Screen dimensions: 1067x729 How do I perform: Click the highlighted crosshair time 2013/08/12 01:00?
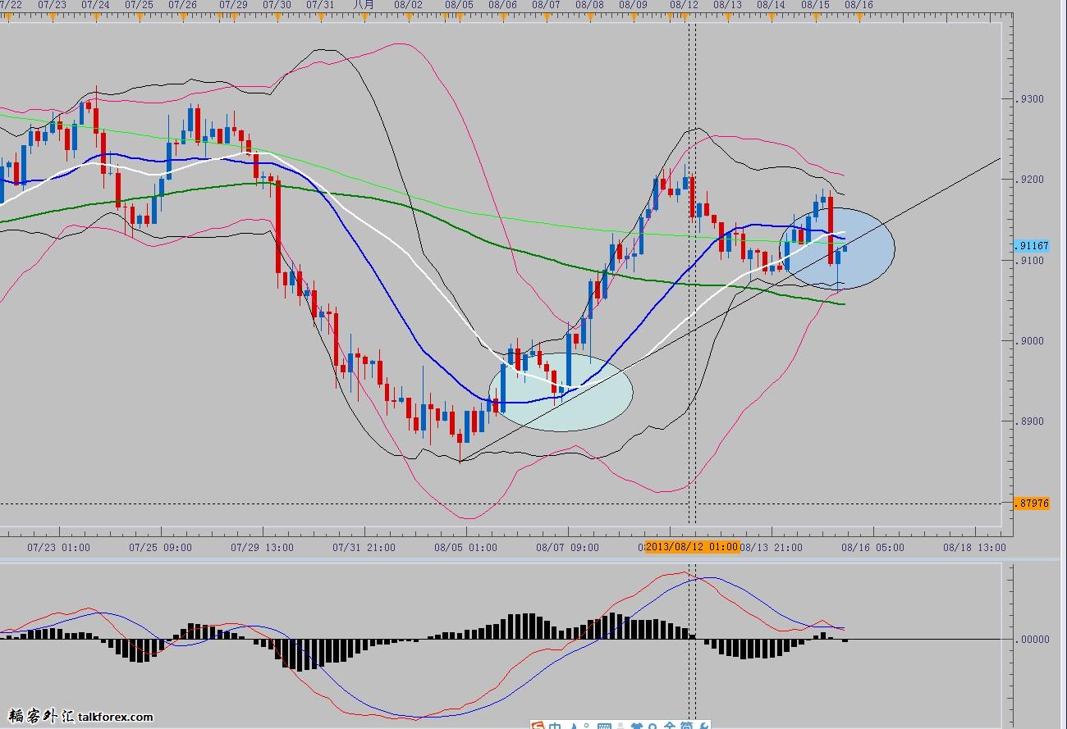(x=692, y=547)
